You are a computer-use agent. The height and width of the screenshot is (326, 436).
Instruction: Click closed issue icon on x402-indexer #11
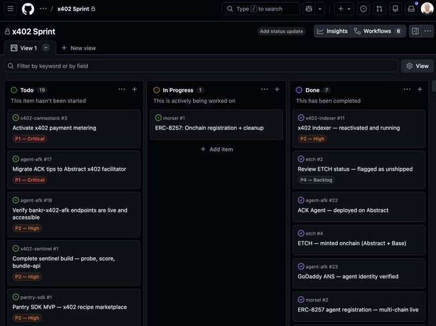pos(301,118)
